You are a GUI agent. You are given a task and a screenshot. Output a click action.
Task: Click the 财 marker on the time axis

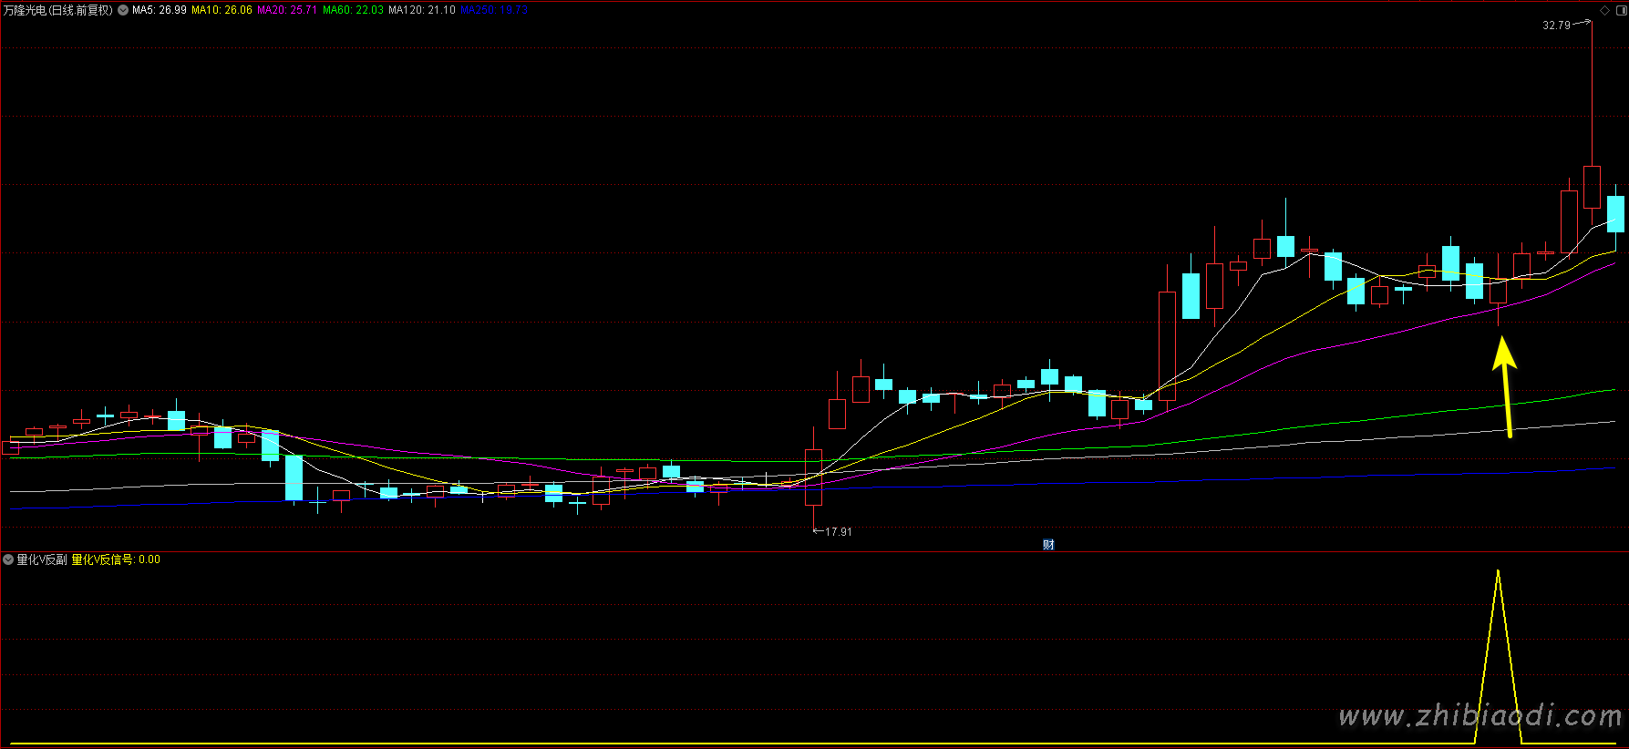1048,545
